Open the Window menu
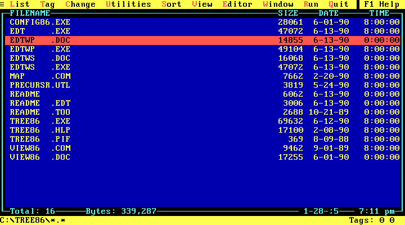 coord(278,4)
